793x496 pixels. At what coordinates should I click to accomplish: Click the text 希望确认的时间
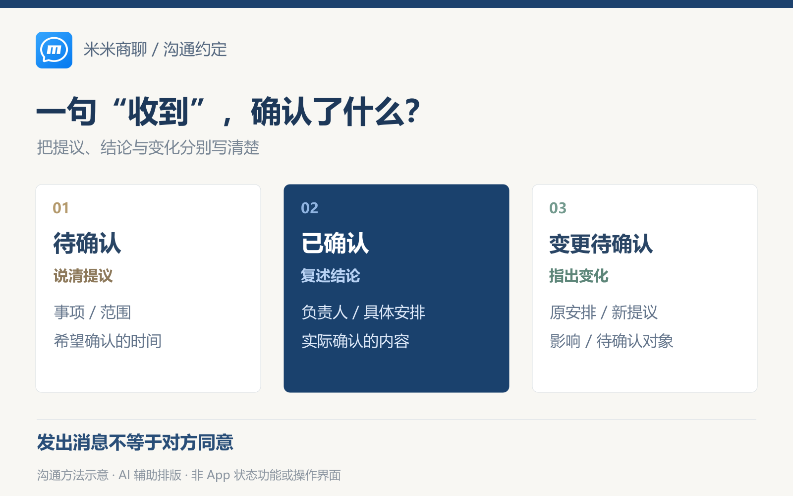(108, 341)
